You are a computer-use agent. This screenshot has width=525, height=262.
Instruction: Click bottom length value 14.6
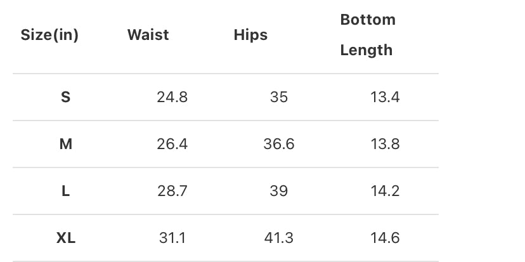point(385,238)
